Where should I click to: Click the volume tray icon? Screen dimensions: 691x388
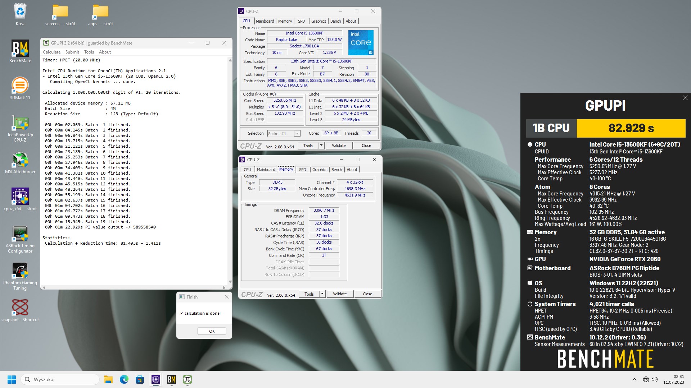[x=655, y=379]
